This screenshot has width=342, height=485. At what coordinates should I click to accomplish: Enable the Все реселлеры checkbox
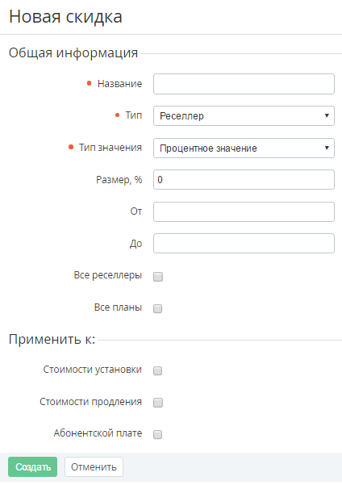tap(158, 277)
